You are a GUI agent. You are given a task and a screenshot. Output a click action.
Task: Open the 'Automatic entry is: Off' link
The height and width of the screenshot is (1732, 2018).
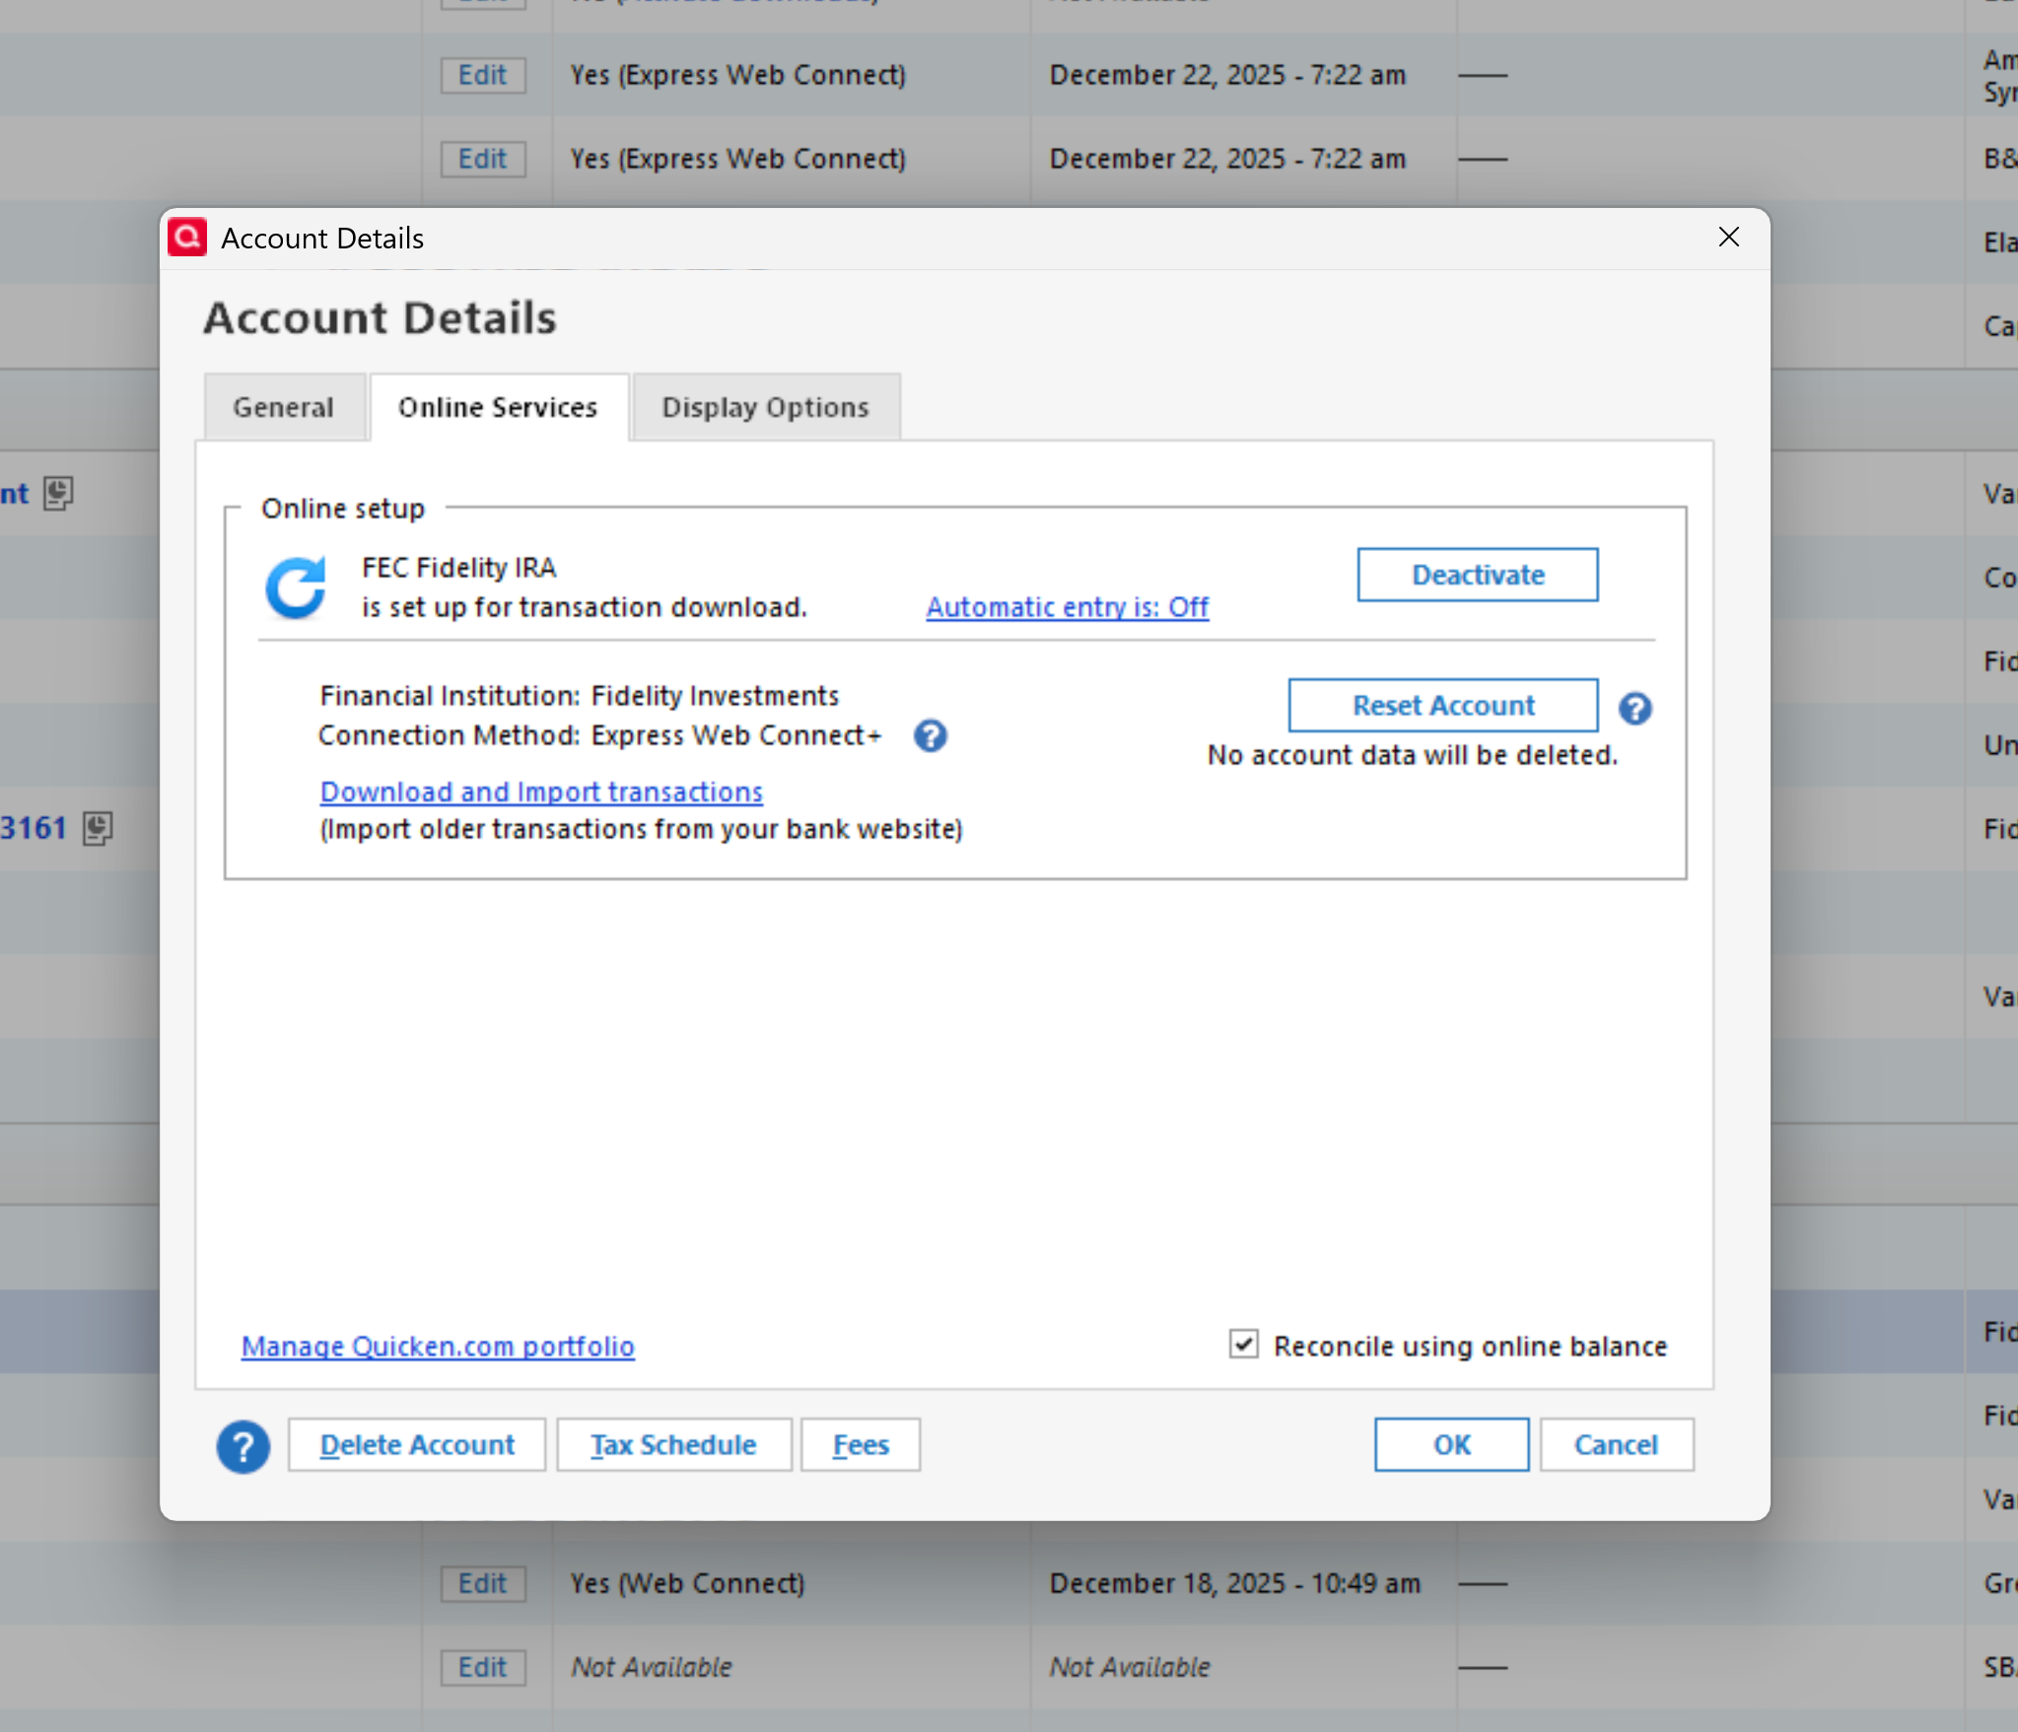point(1067,607)
